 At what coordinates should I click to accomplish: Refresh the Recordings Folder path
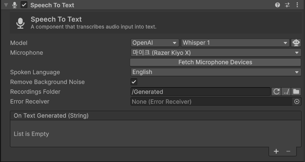tap(276, 91)
